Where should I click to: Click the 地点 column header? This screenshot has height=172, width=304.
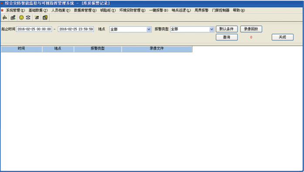58,49
